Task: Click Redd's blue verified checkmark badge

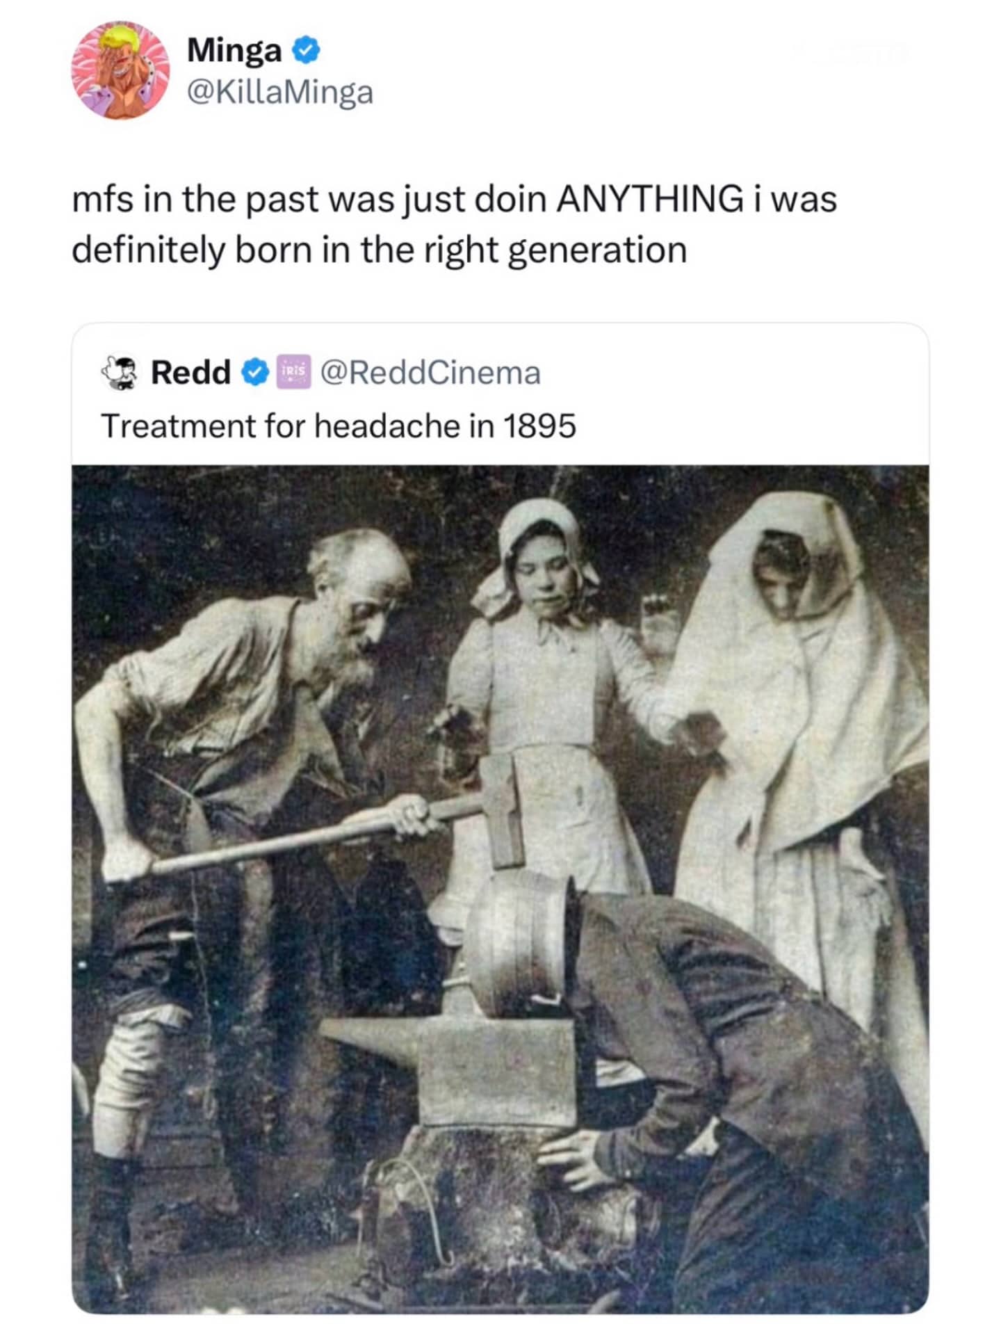Action: [255, 373]
